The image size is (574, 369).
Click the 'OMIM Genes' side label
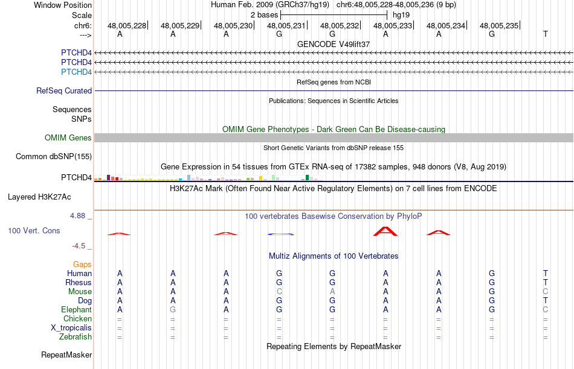tap(68, 137)
